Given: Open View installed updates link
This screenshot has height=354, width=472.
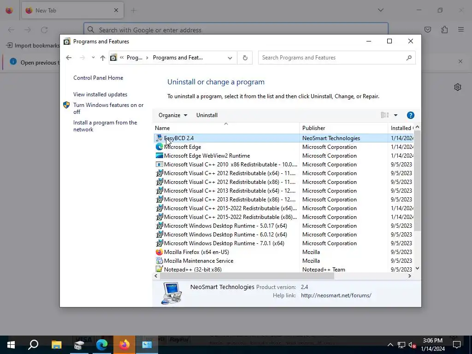Looking at the screenshot, I should pos(100,94).
